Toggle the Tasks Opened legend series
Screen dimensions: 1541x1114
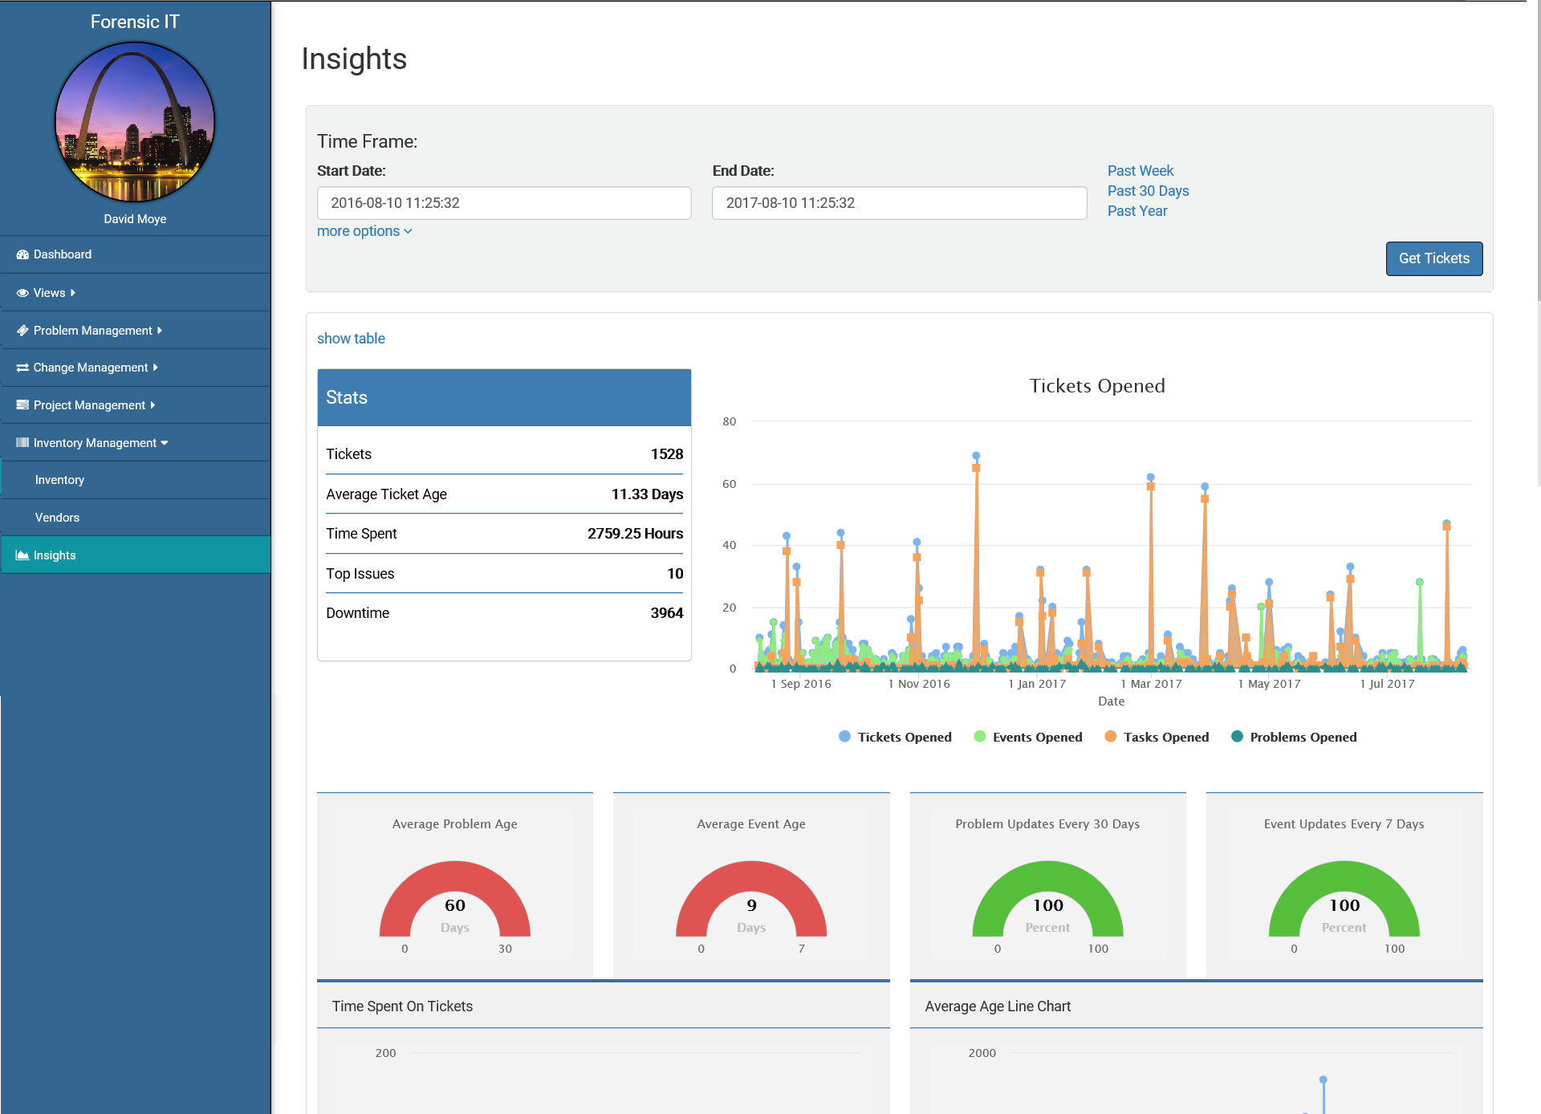coord(1165,737)
